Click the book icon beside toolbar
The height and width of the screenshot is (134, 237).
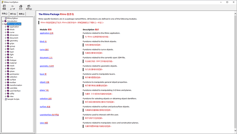tap(8, 82)
